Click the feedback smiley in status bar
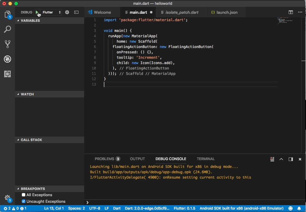The width and height of the screenshot is (306, 212). [290, 208]
